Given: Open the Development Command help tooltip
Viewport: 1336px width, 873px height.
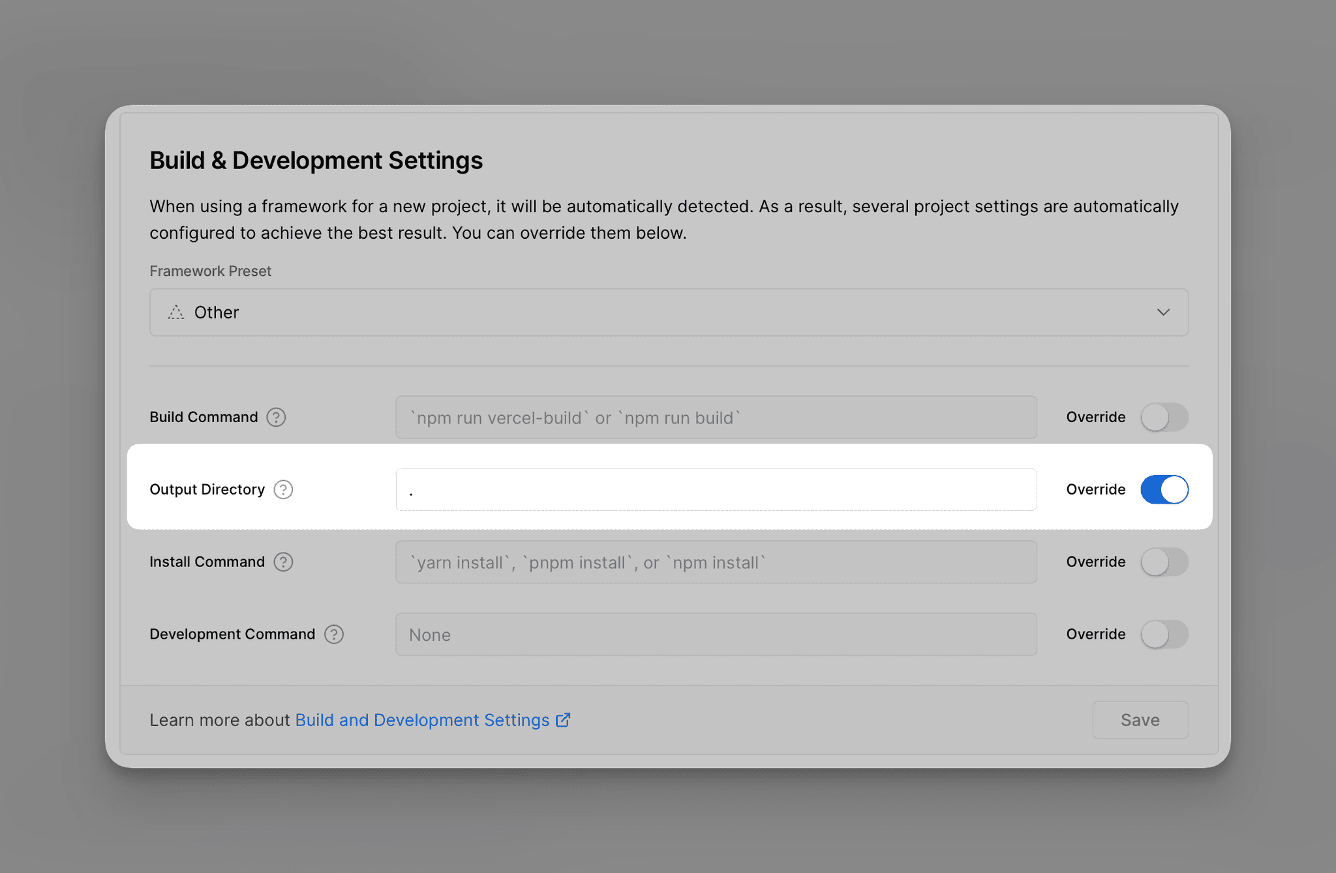Looking at the screenshot, I should pos(334,634).
